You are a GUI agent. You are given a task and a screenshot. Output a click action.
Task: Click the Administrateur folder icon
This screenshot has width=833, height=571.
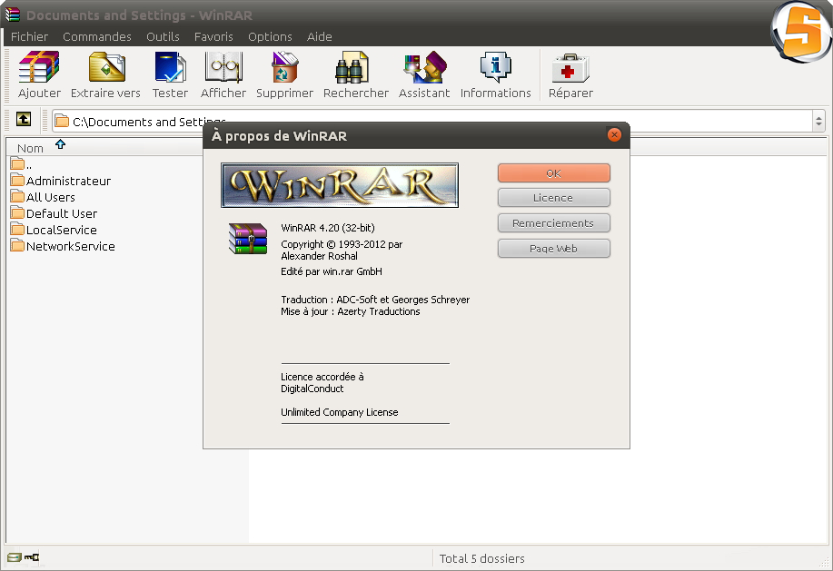17,180
